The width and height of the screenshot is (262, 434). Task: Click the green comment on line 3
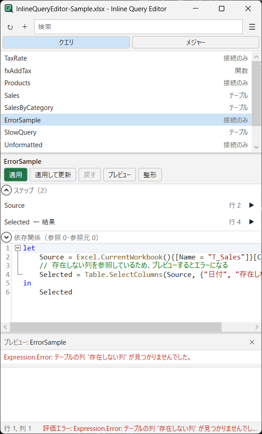[134, 266]
